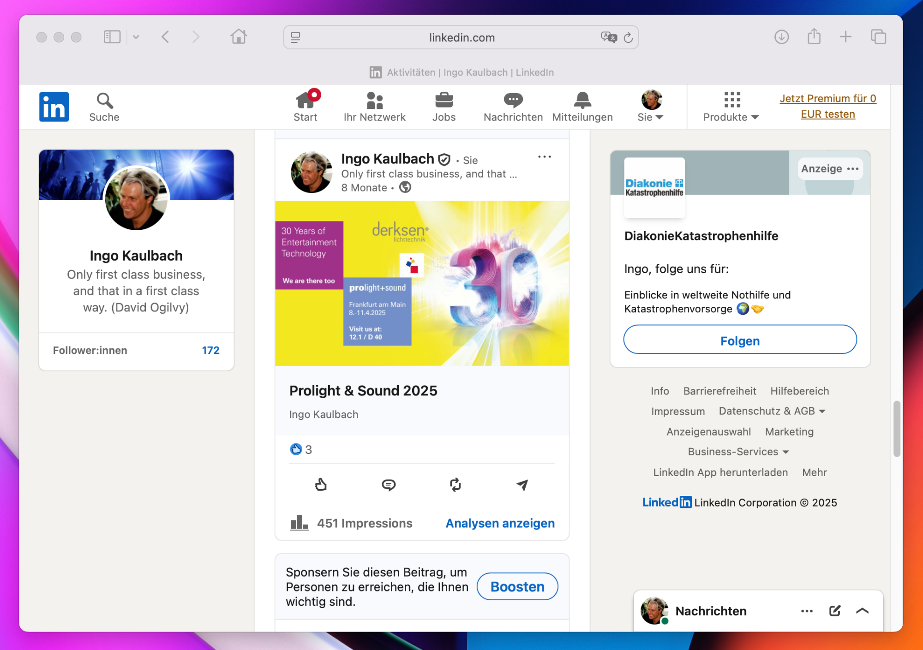Open the Prolight & Sound post image

pyautogui.click(x=422, y=283)
